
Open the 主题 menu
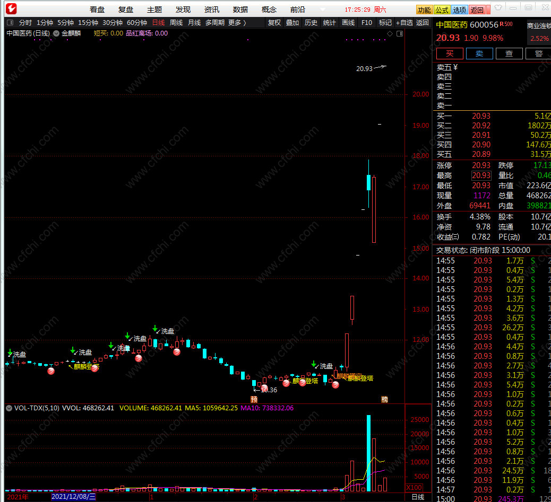pyautogui.click(x=154, y=10)
